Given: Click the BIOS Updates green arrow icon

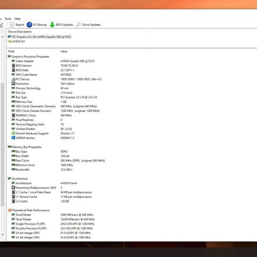Looking at the screenshot, I should (x=52, y=25).
